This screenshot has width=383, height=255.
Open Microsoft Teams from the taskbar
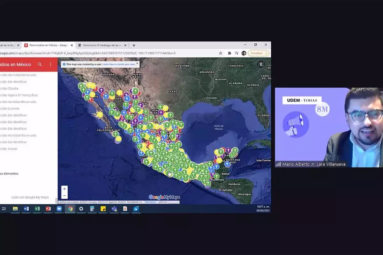(x=114, y=209)
